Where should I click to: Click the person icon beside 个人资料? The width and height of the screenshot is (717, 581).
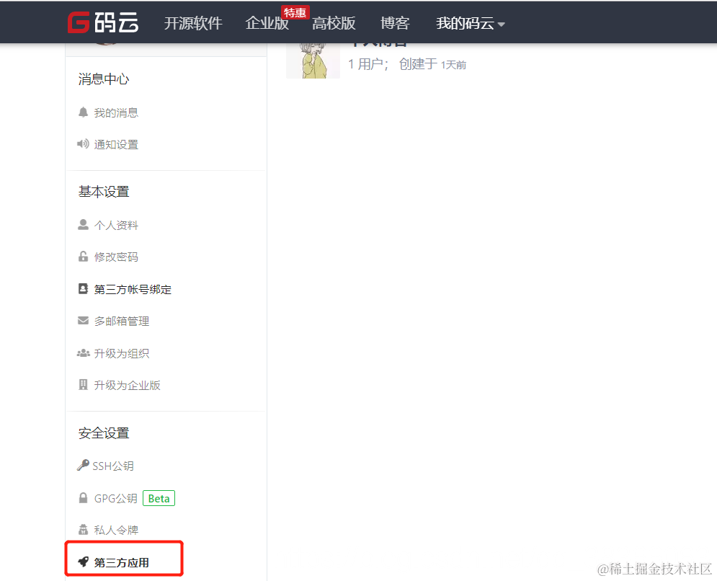pyautogui.click(x=83, y=225)
